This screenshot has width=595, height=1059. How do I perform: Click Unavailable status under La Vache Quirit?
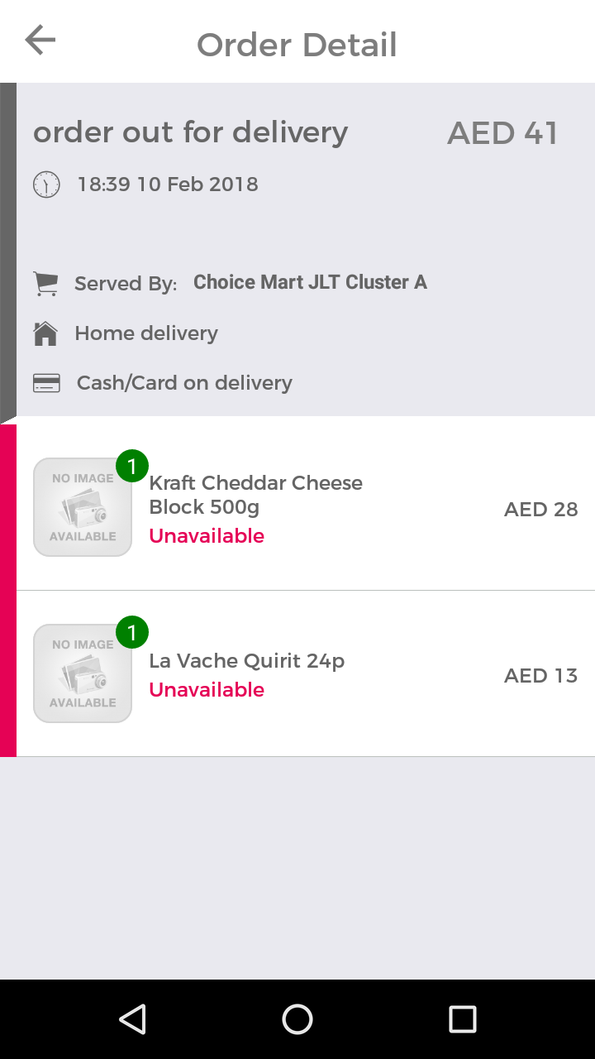tap(207, 690)
